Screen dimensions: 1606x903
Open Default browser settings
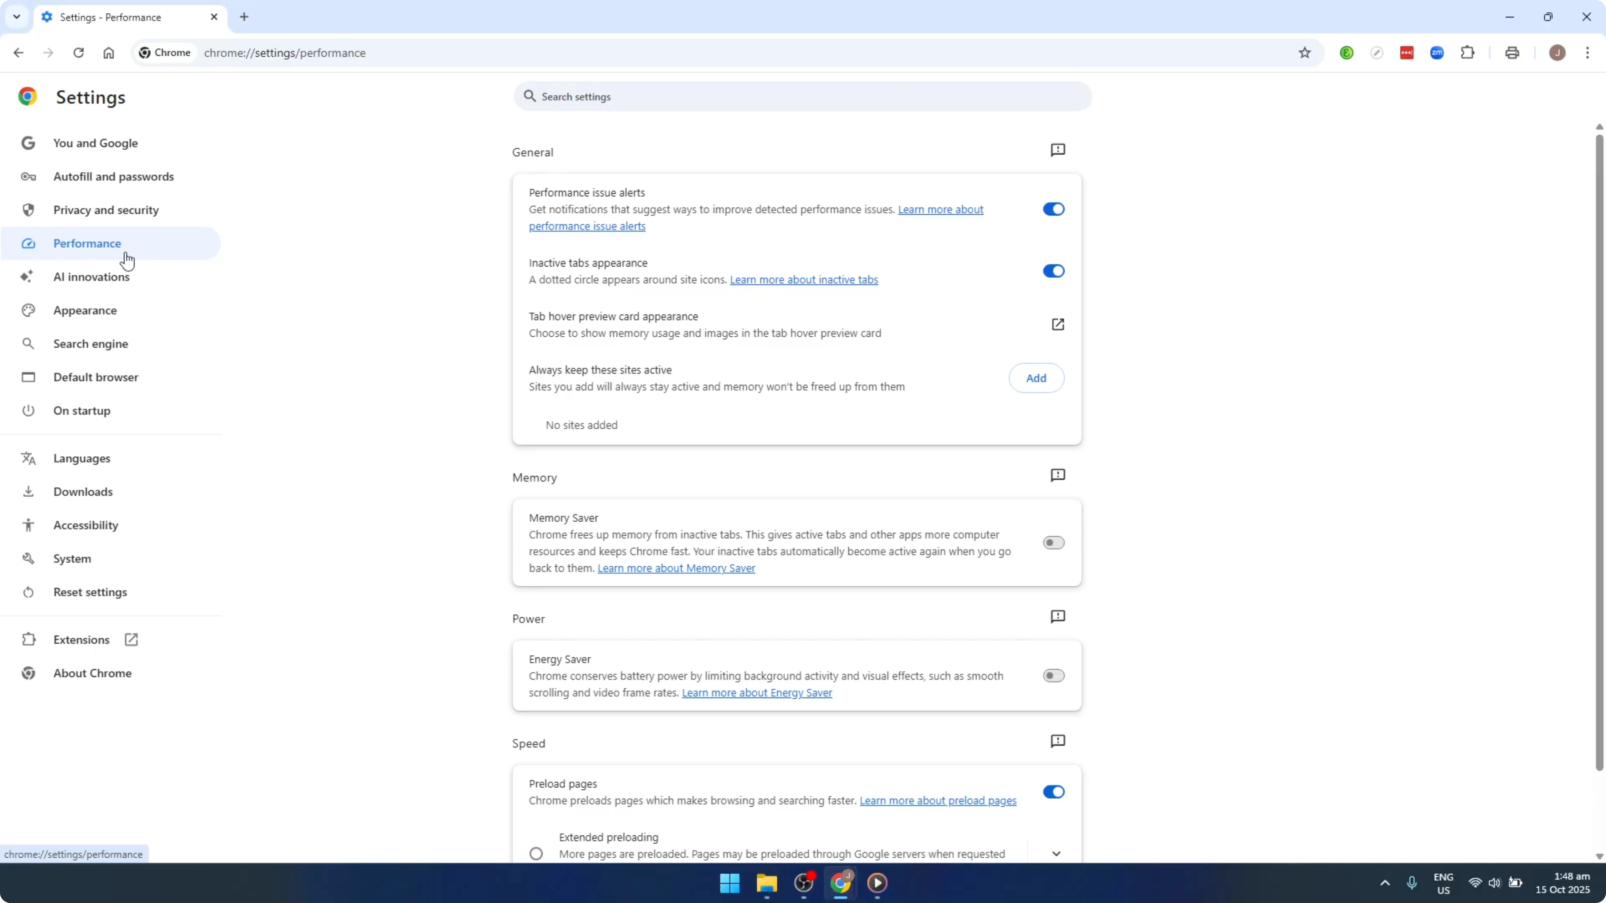point(111,377)
